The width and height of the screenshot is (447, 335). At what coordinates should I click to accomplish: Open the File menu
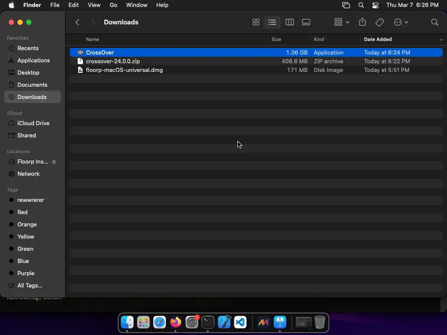(x=55, y=5)
